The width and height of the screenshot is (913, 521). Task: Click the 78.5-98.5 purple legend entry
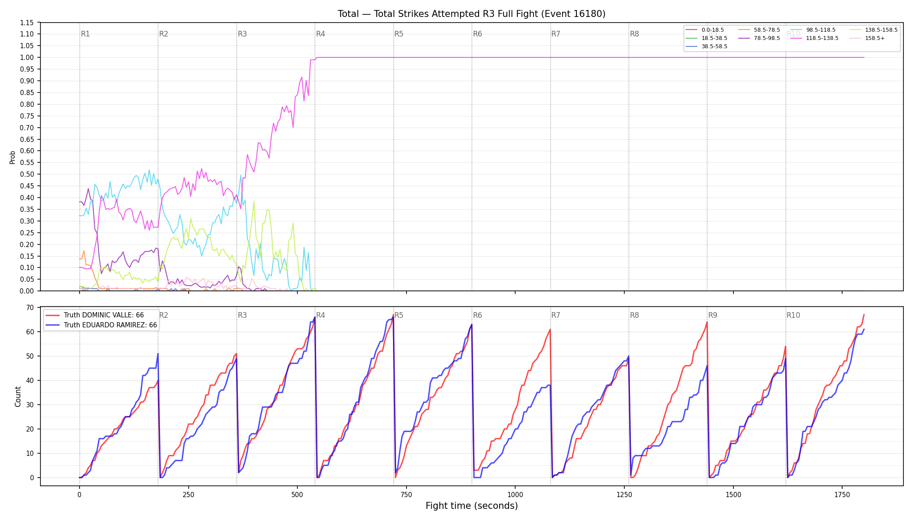pyautogui.click(x=759, y=38)
